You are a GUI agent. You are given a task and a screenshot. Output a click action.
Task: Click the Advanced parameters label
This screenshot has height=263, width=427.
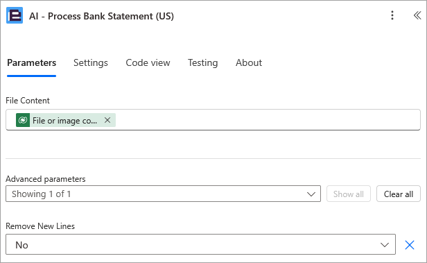click(46, 179)
